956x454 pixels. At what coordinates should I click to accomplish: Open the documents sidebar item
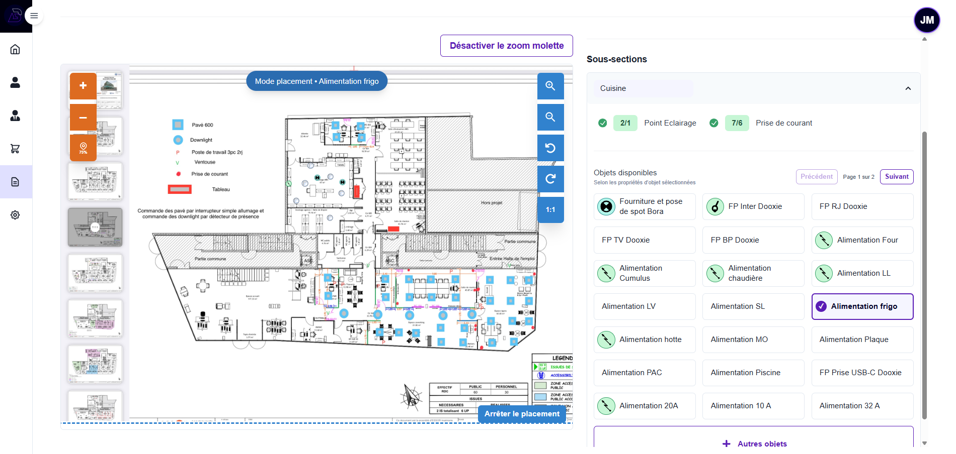15,182
